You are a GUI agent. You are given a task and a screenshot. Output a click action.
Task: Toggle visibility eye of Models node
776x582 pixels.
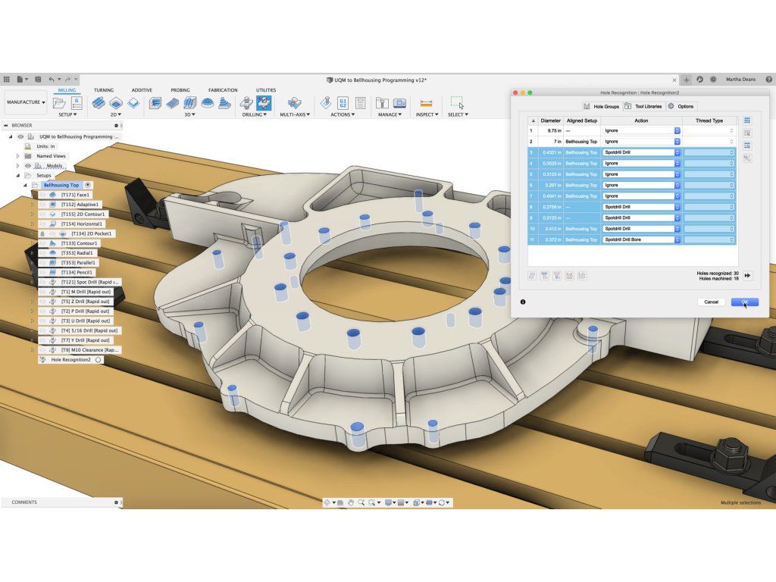[x=28, y=166]
